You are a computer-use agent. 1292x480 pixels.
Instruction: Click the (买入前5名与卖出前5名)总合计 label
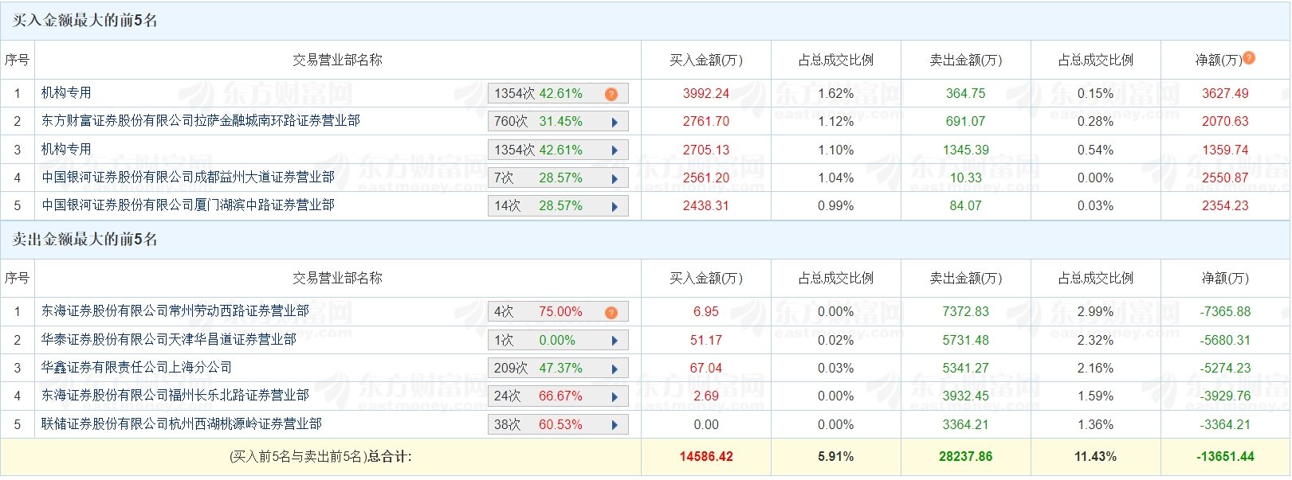coord(320,456)
